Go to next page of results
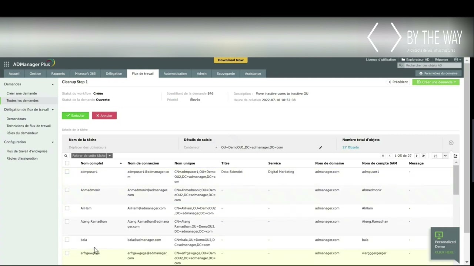This screenshot has width=474, height=266. pyautogui.click(x=417, y=156)
